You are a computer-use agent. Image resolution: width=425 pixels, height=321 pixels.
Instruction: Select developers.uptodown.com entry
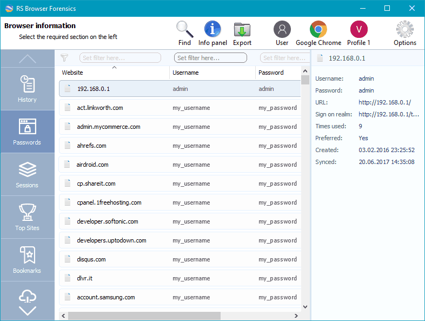[180, 240]
